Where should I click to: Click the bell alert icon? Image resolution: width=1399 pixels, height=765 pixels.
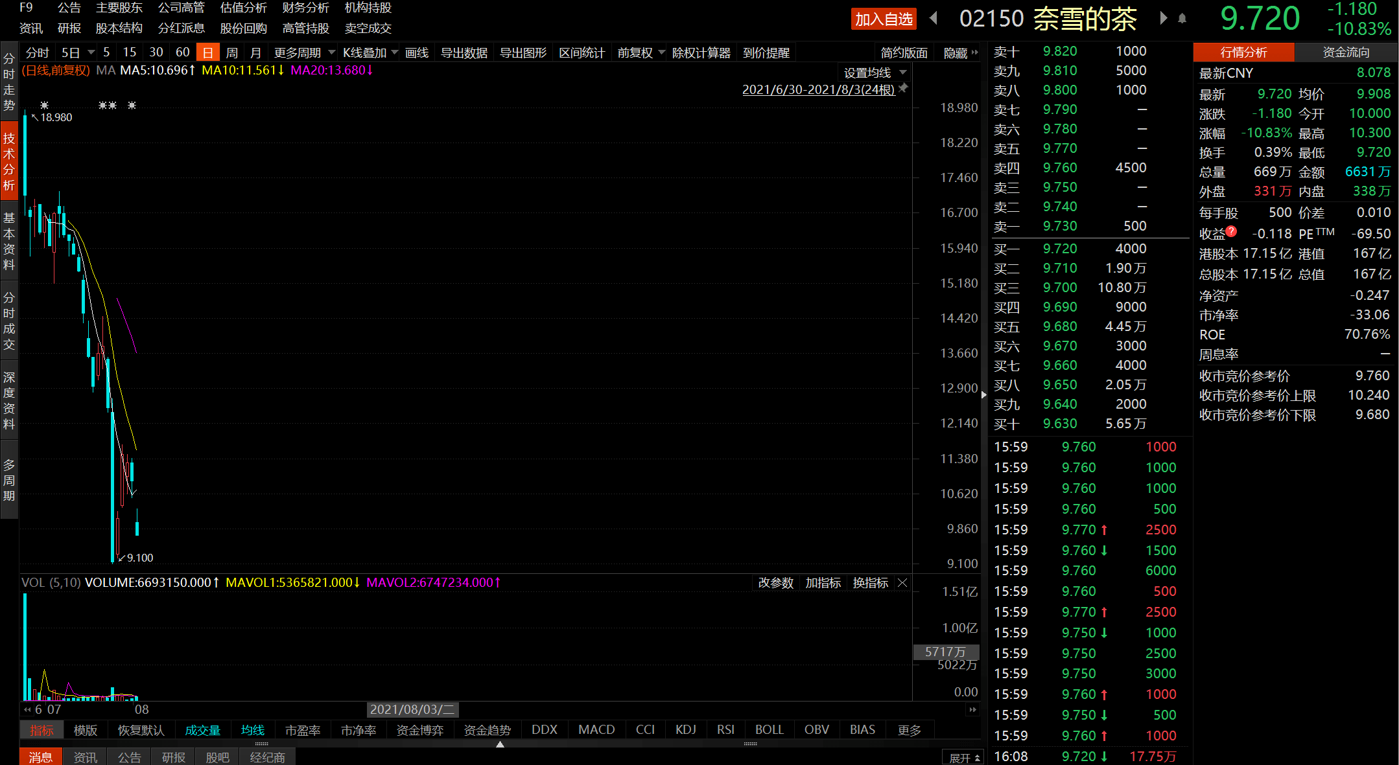(x=1182, y=19)
